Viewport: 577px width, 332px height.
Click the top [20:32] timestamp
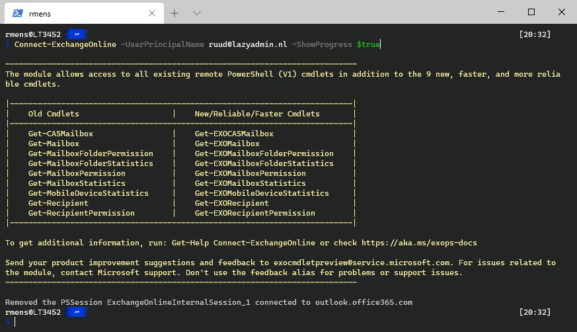(535, 34)
